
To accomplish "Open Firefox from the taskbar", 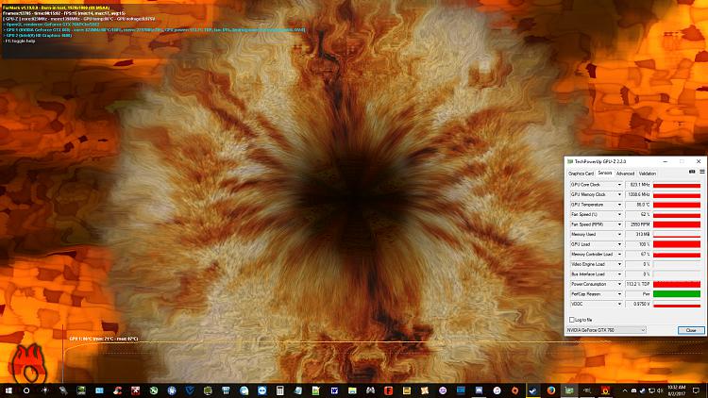I will click(x=551, y=390).
